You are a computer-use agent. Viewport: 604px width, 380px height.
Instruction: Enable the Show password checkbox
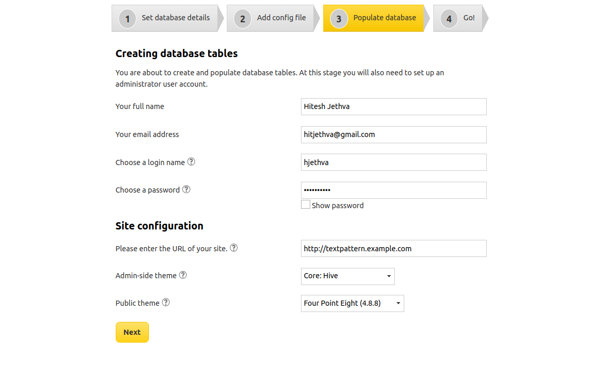click(306, 205)
